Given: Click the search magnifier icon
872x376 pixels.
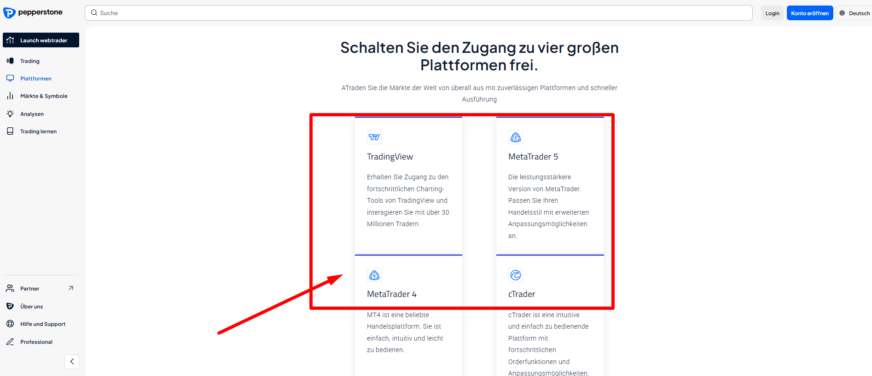Looking at the screenshot, I should tap(94, 13).
